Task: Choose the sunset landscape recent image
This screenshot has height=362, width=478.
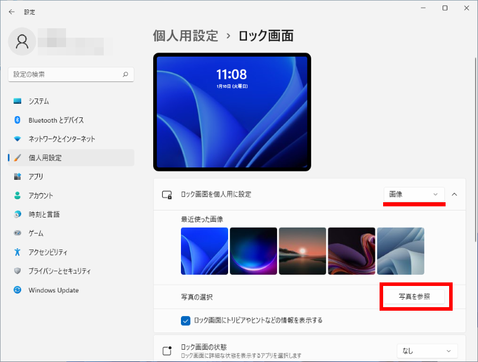Action: point(302,251)
